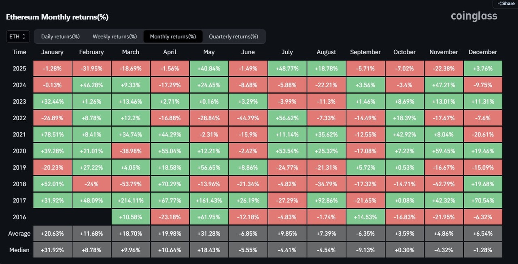518x264 pixels.
Task: Switch to the Weekly returns(%) tab
Action: (115, 36)
